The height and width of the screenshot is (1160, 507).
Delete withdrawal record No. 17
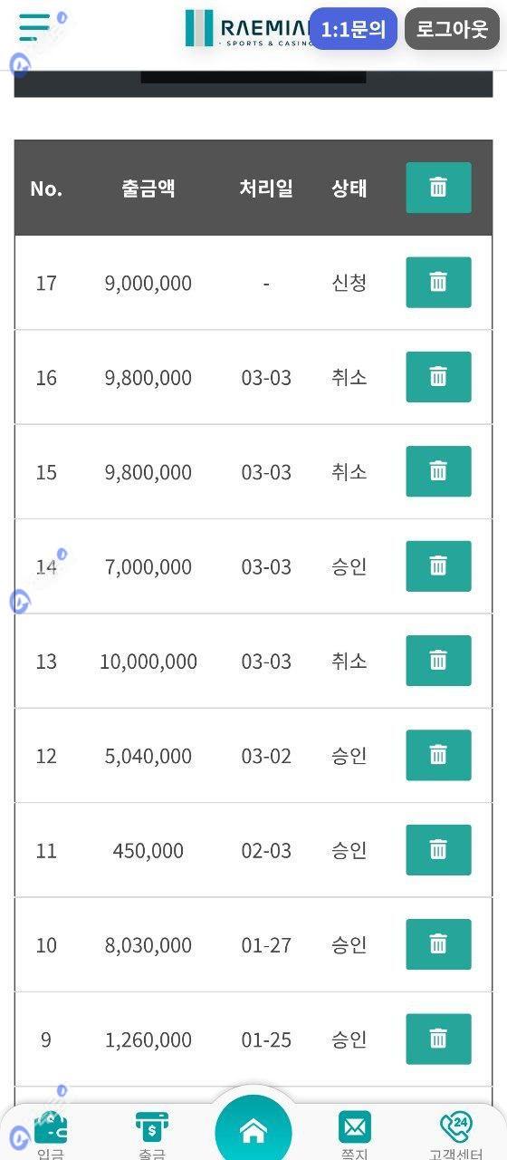pos(438,283)
